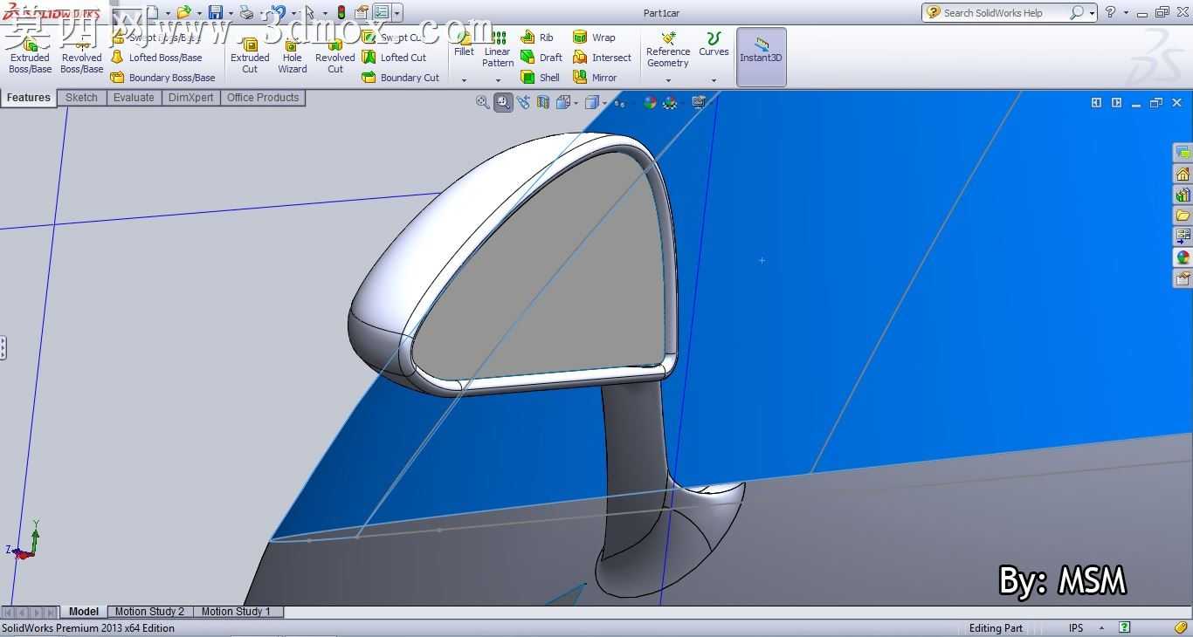Select the Lofted Cut tool

click(x=394, y=58)
